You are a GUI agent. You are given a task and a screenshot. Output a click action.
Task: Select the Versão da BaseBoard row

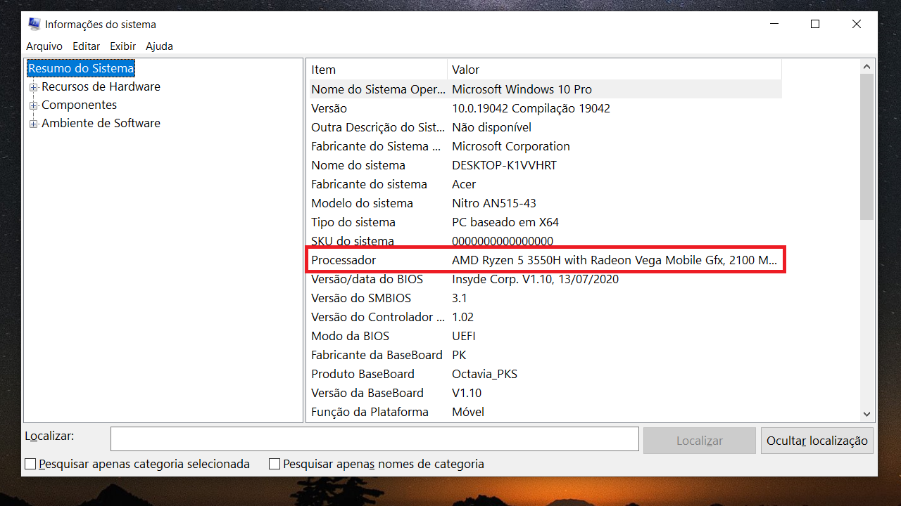pyautogui.click(x=544, y=393)
